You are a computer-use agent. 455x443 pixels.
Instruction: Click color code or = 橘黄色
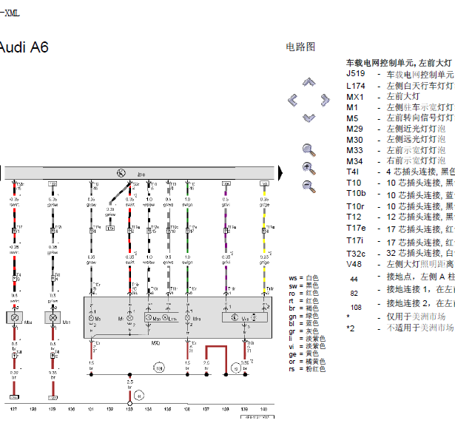(x=307, y=362)
